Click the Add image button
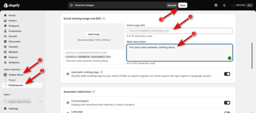 [94, 34]
